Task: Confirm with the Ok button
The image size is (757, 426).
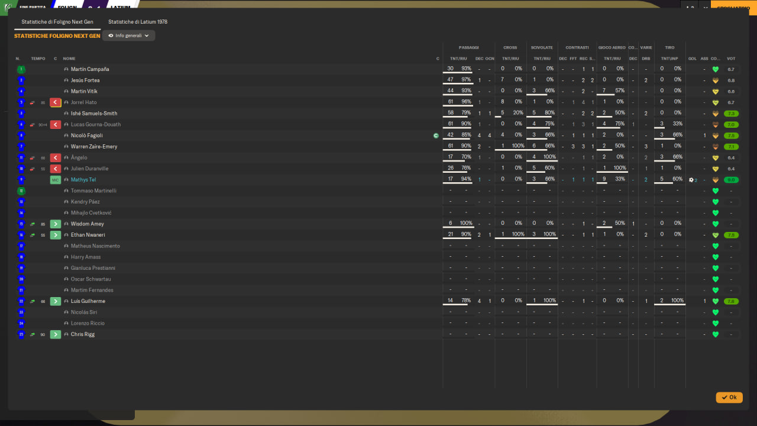Action: [729, 398]
